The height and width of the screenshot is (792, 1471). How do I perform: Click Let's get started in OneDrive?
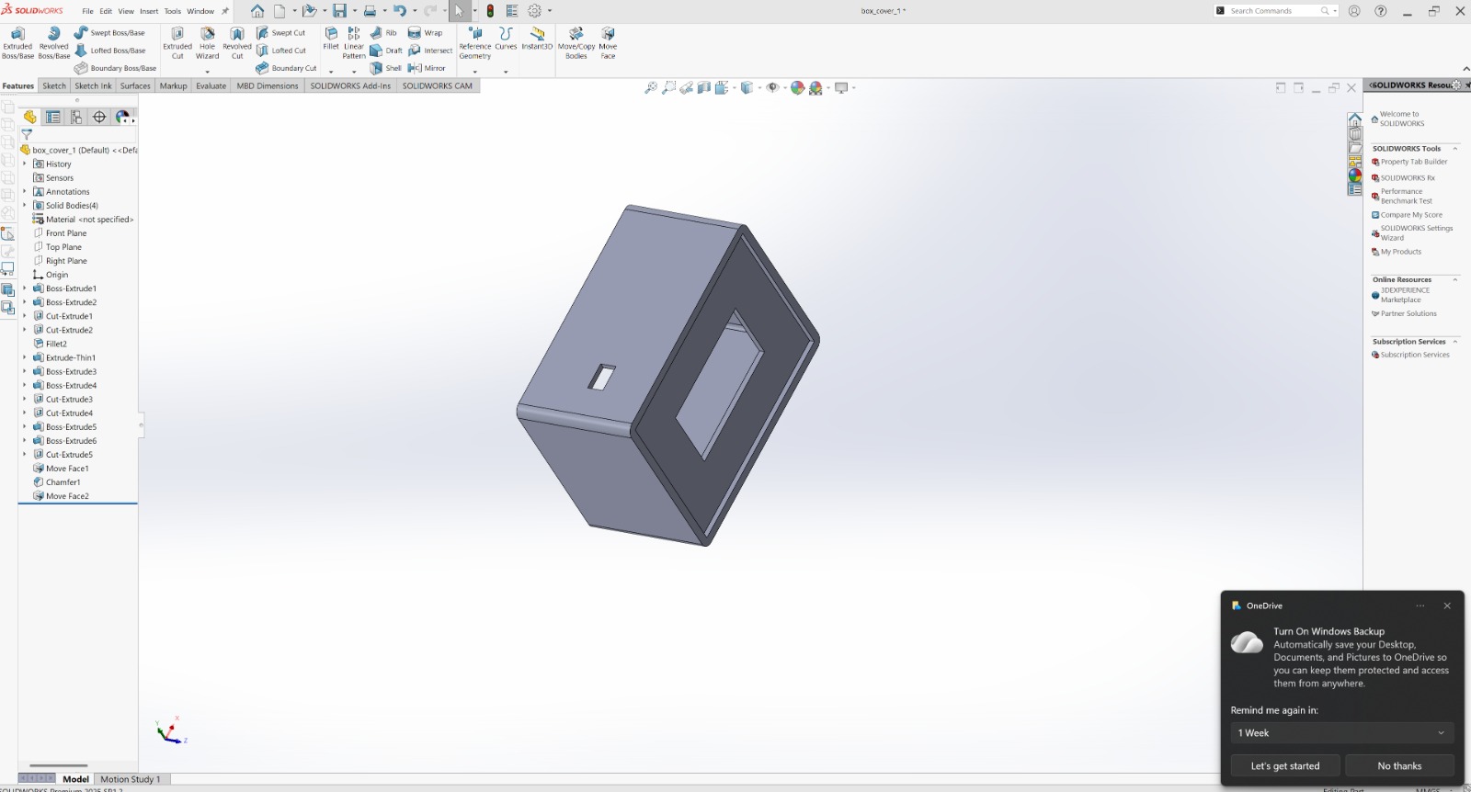1285,765
